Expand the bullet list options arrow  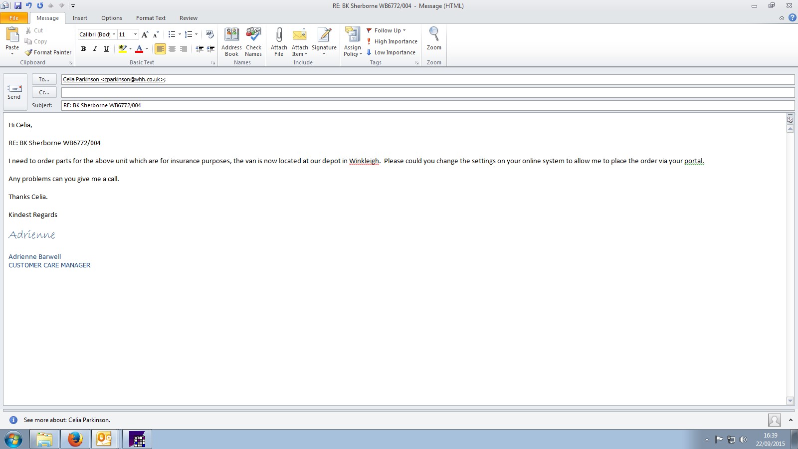[180, 34]
